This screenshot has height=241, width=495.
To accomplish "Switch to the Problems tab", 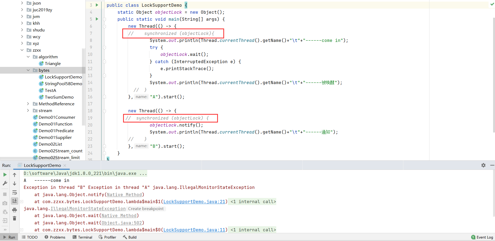I will coord(55,237).
